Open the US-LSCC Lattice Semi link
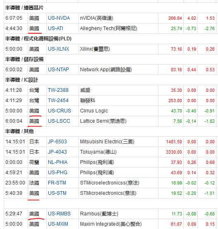This screenshot has width=218, height=229. click(59, 121)
